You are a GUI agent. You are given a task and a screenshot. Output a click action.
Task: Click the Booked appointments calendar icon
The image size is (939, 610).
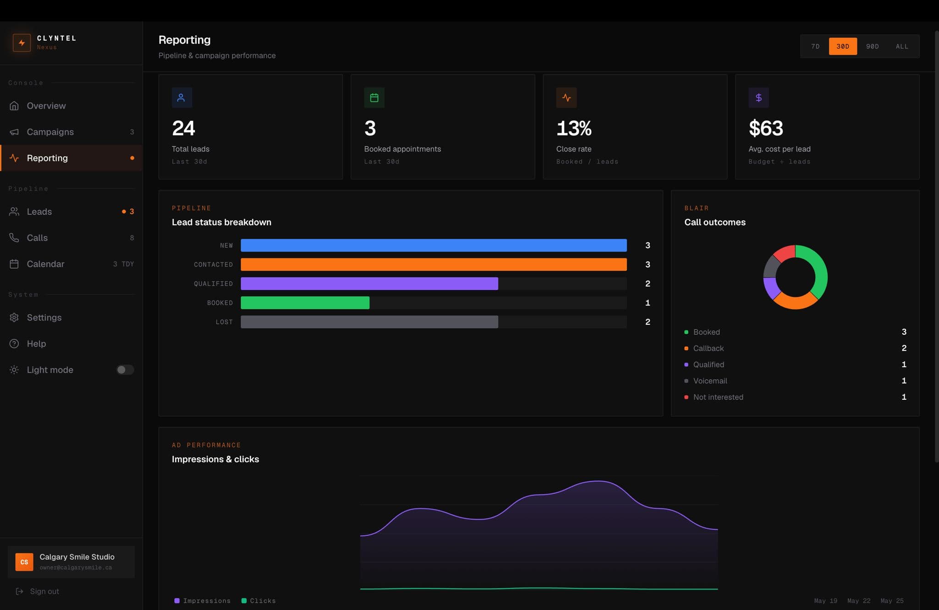tap(374, 98)
